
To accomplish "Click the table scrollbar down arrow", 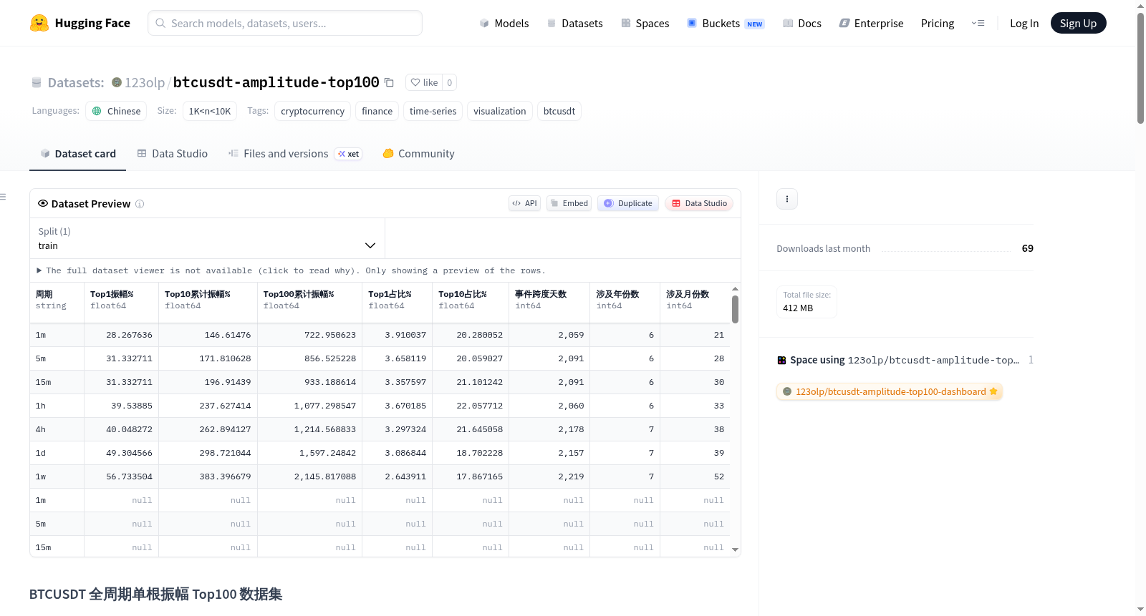I will click(x=735, y=549).
